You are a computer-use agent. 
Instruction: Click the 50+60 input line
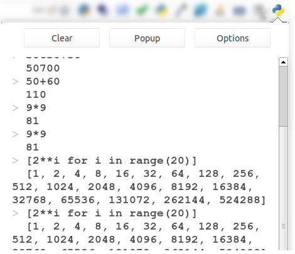(43, 82)
